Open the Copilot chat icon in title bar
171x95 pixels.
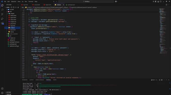(x=116, y=2)
